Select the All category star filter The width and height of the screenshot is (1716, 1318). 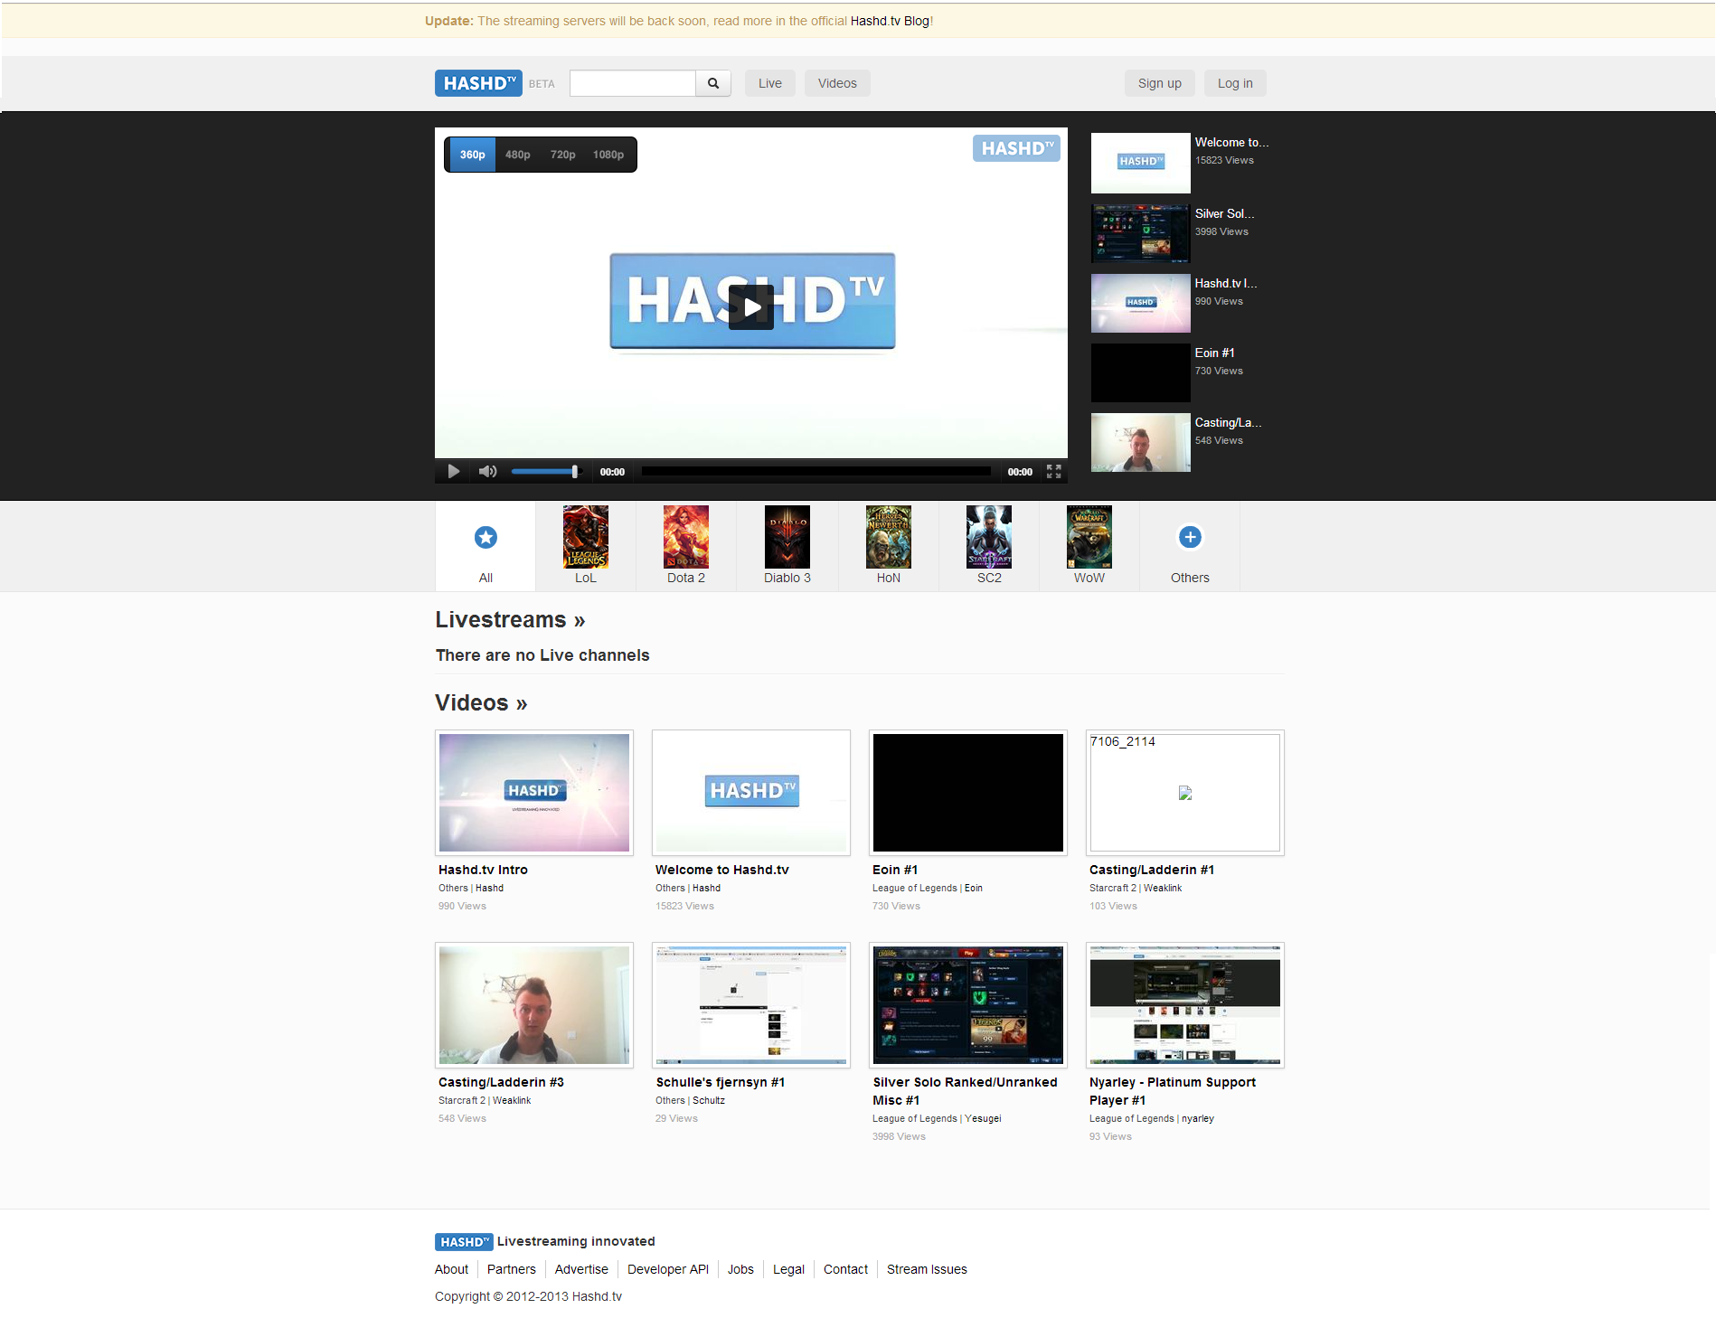coord(486,536)
